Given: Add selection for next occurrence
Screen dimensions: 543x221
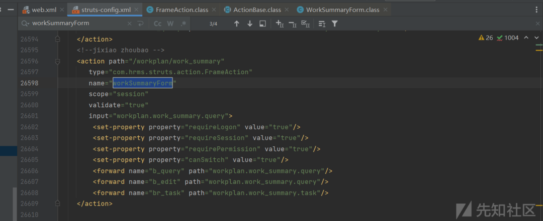Looking at the screenshot, I should coord(280,24).
